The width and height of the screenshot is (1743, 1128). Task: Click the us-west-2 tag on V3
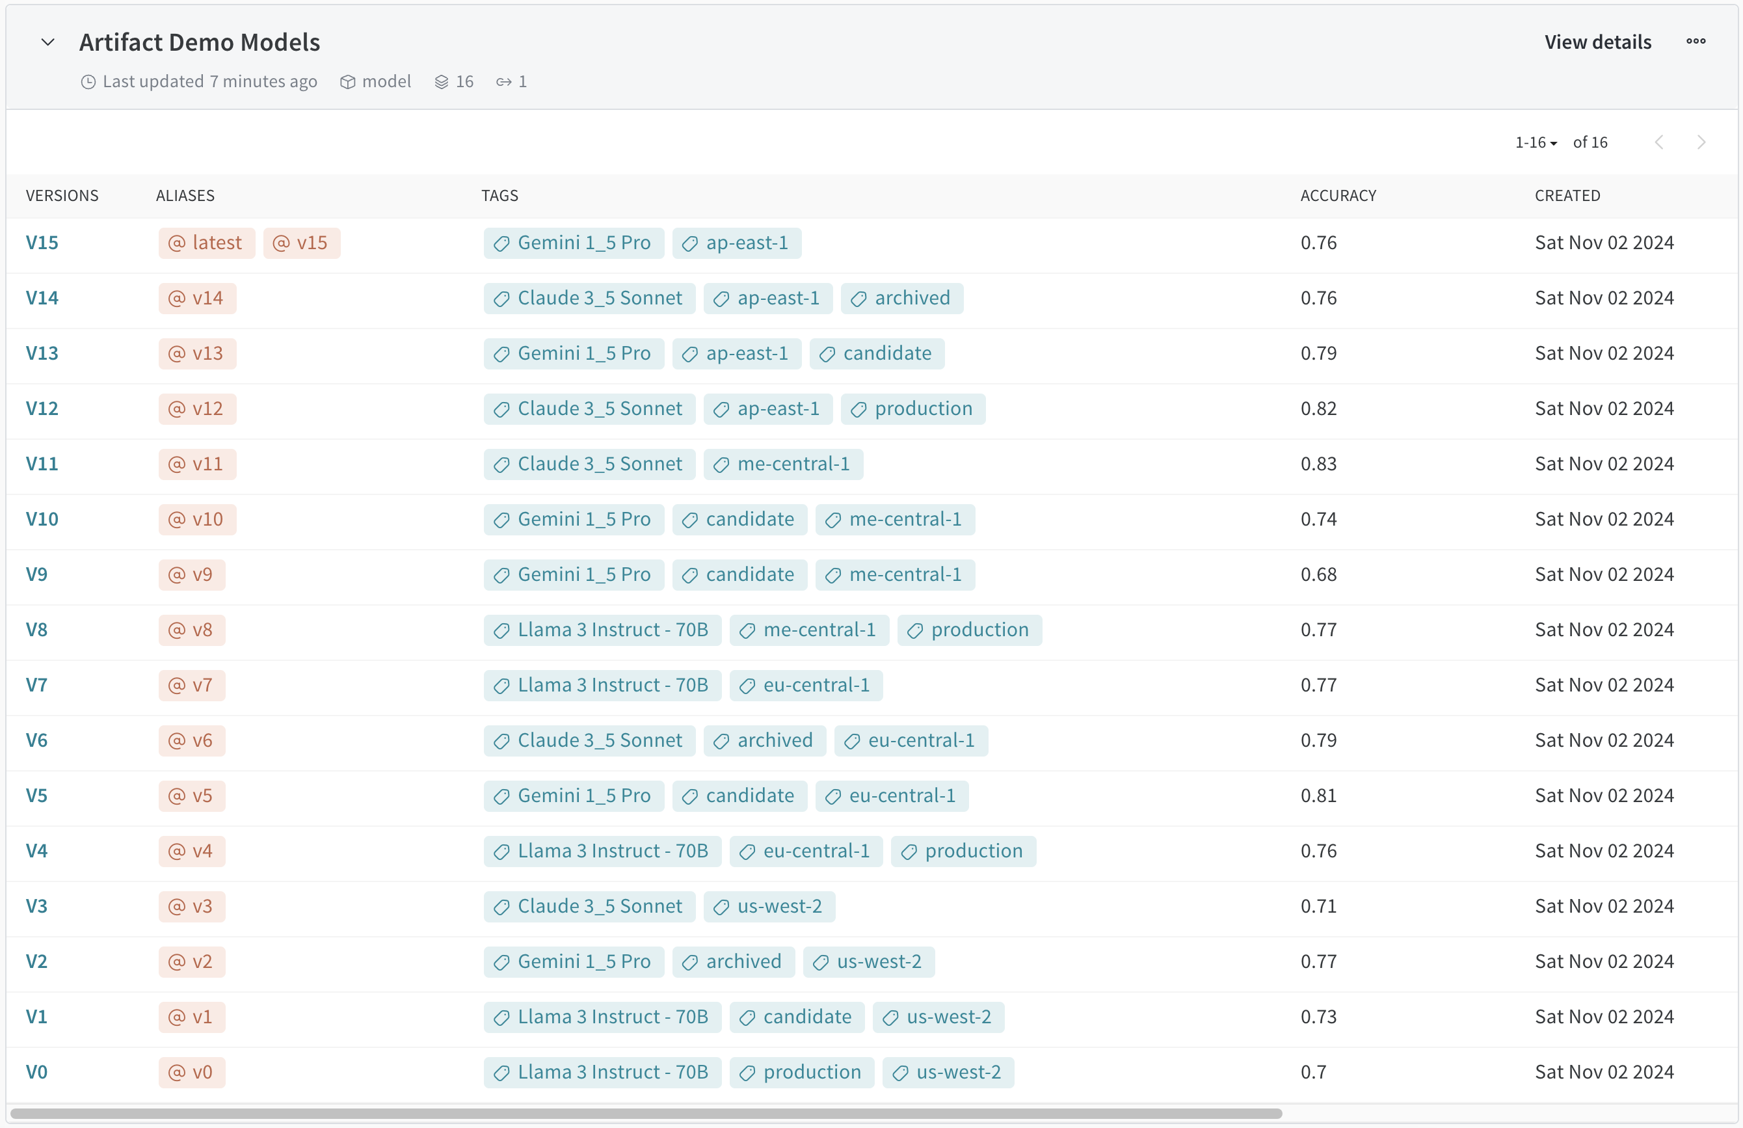click(769, 907)
